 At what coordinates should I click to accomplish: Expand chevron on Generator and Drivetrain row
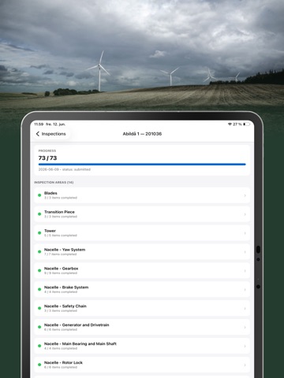pos(245,328)
